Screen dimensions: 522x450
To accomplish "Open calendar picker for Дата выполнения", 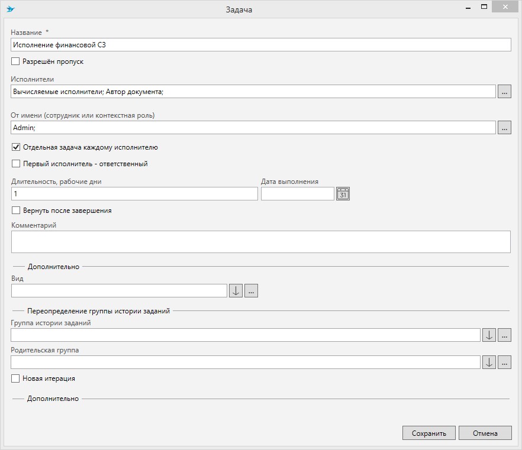I will (x=343, y=194).
